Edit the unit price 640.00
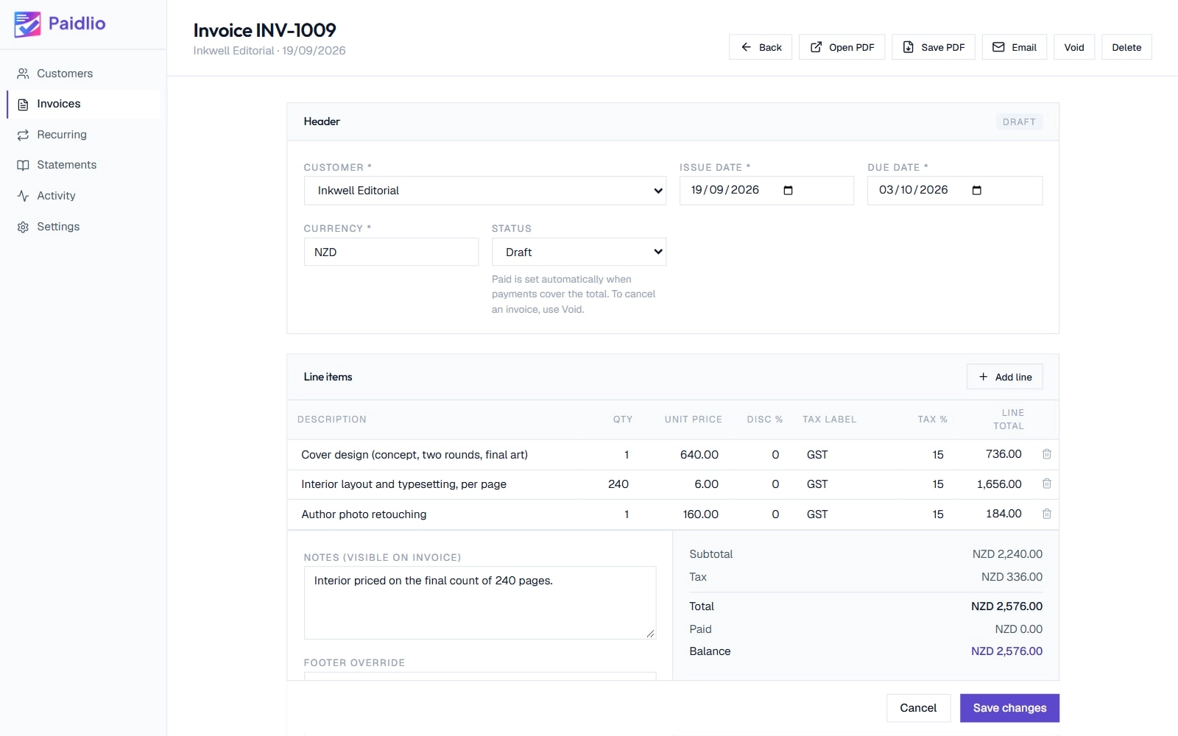This screenshot has height=736, width=1178. tap(691, 455)
